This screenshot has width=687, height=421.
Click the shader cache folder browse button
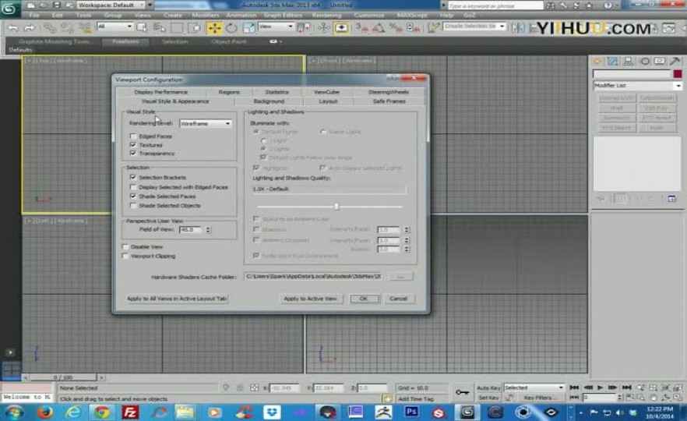(x=400, y=277)
